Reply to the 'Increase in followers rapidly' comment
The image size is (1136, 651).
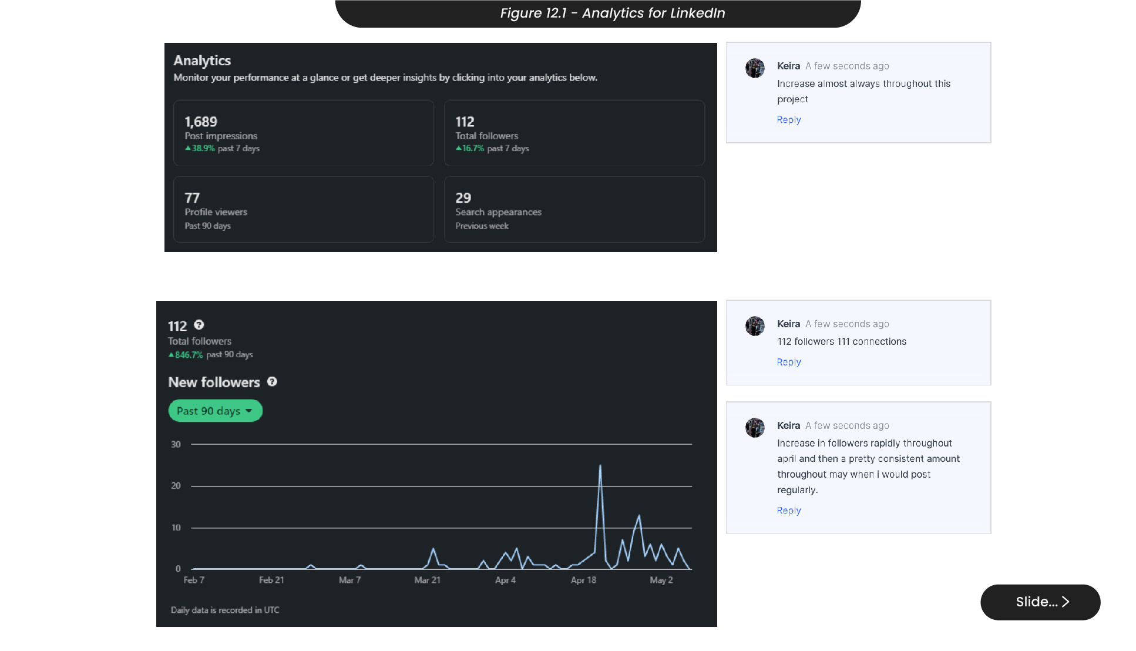789,511
